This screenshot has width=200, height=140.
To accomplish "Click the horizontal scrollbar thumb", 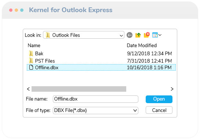I will (x=79, y=89).
